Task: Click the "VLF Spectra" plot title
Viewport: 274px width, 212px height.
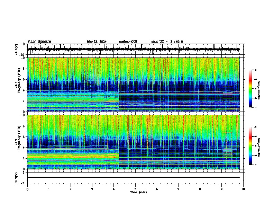Action: point(39,42)
